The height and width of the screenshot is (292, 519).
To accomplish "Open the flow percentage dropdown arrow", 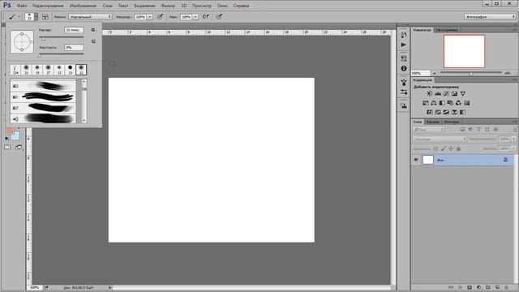I will (x=195, y=16).
